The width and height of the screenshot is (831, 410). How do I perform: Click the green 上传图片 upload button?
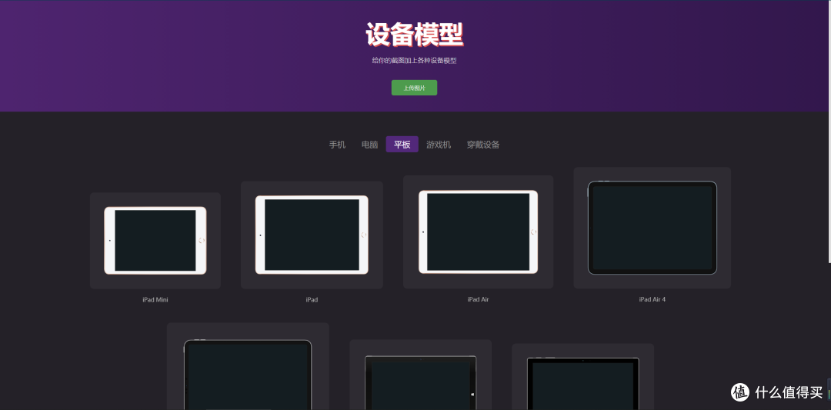click(414, 88)
